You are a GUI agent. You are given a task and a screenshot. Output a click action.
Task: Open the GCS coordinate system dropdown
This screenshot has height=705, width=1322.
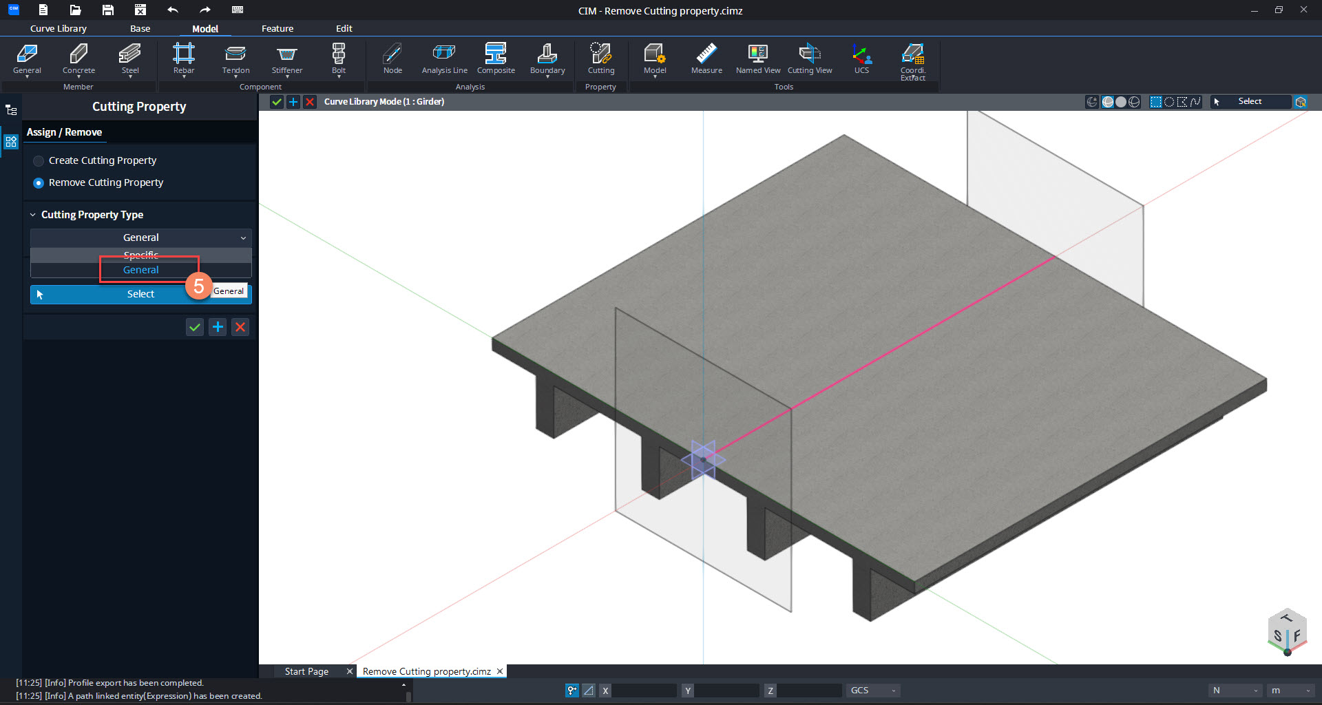tap(873, 691)
